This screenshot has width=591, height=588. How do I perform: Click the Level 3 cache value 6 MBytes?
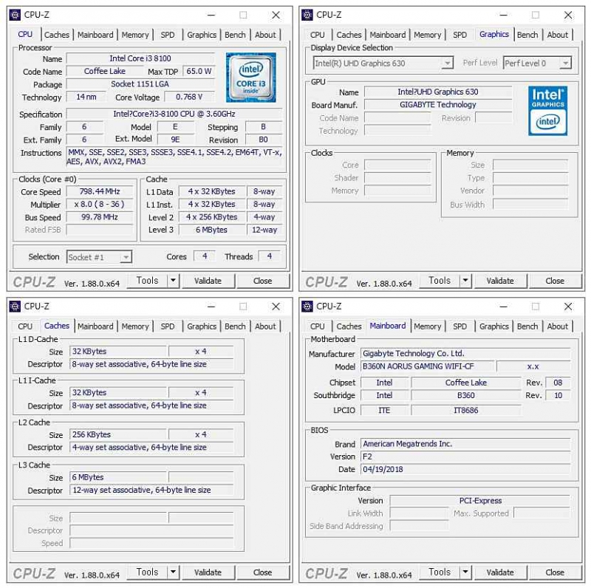click(211, 230)
